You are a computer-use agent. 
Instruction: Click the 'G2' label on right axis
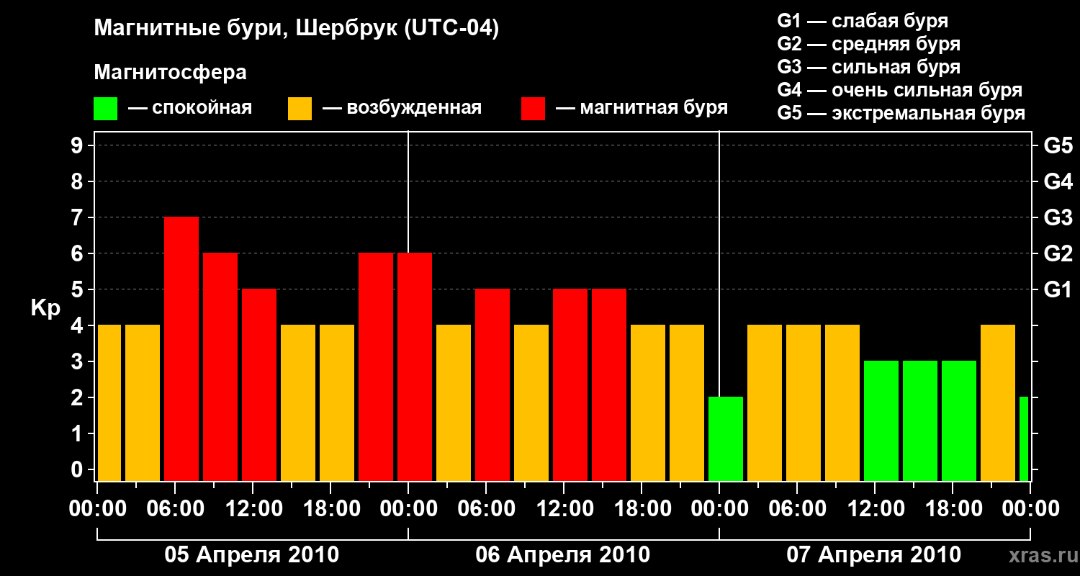1058,253
